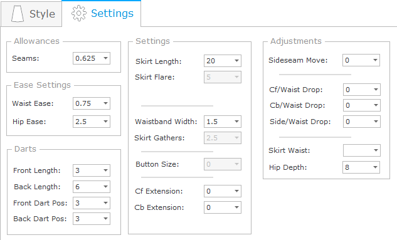Open the darts Front Length dropdown
Image resolution: width=397 pixels, height=240 pixels.
[x=92, y=170]
